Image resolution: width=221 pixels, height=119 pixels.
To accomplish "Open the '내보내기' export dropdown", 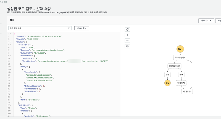I will [x=206, y=20].
